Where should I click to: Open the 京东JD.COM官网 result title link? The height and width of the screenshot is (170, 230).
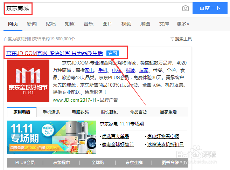55,53
